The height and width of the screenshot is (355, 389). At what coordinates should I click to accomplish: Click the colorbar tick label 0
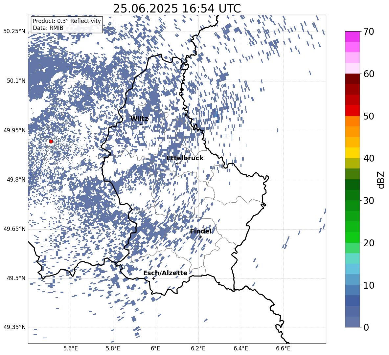(366, 327)
